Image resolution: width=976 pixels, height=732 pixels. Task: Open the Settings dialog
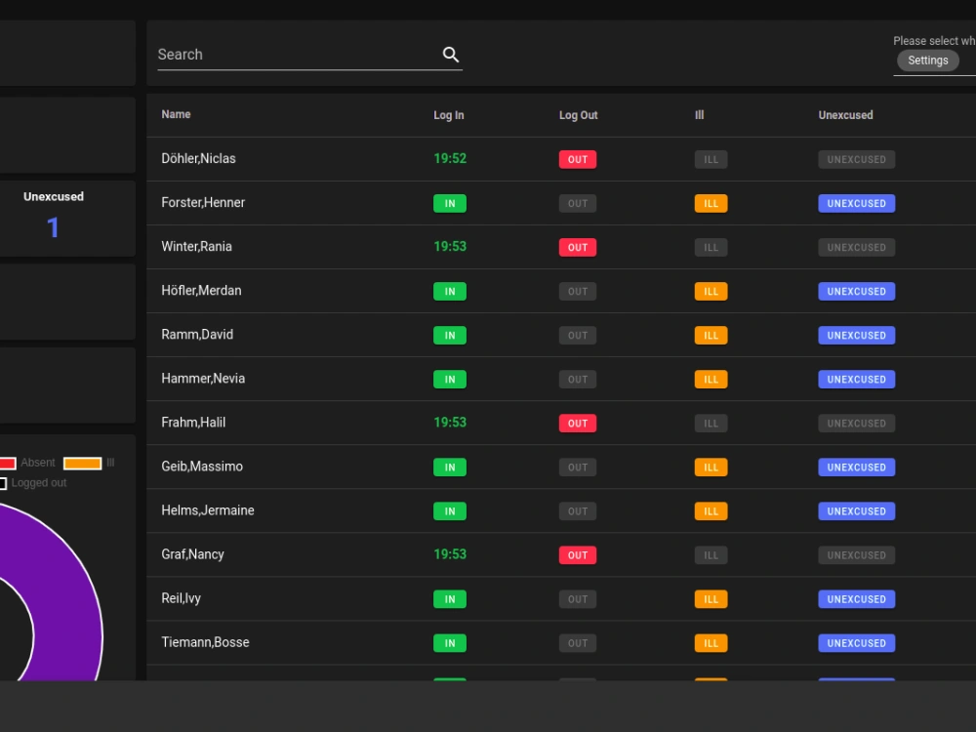926,60
